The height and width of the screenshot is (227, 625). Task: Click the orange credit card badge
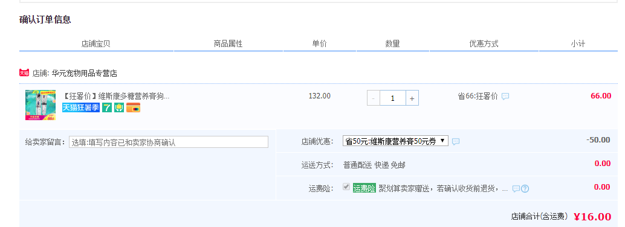click(x=133, y=107)
